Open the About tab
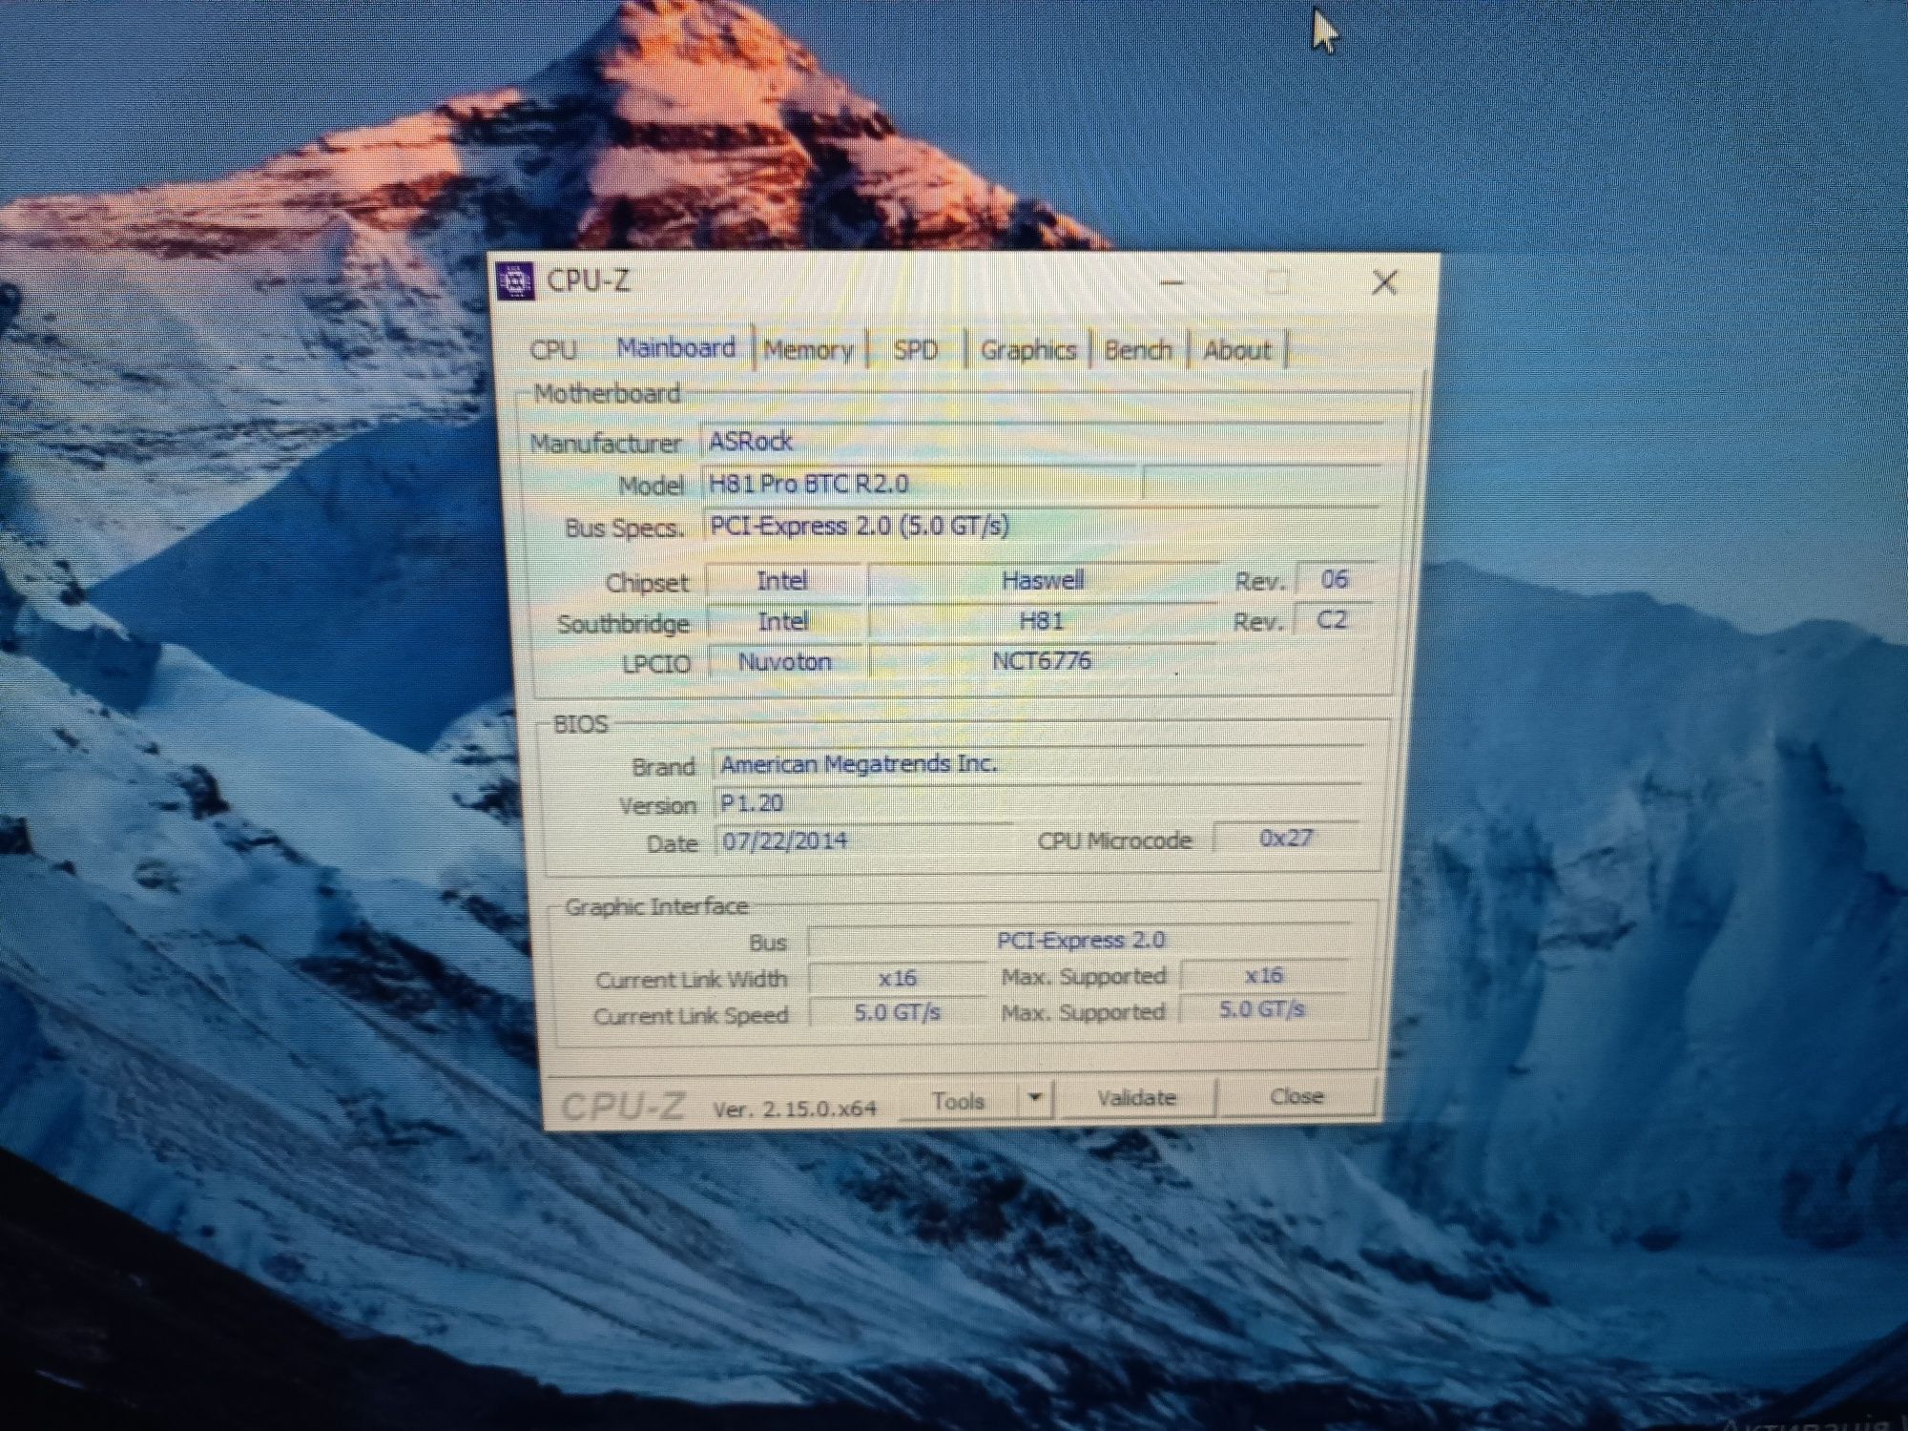Screen dimensions: 1908x1431 (1237, 350)
